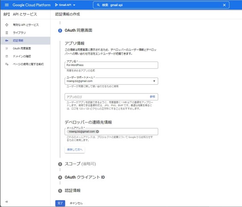Click the enabled APIs sidebar icon

7,25
